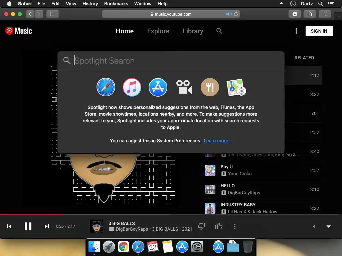Open System Preferences from the Dock
This screenshot has width=342, height=256.
tap(197, 247)
